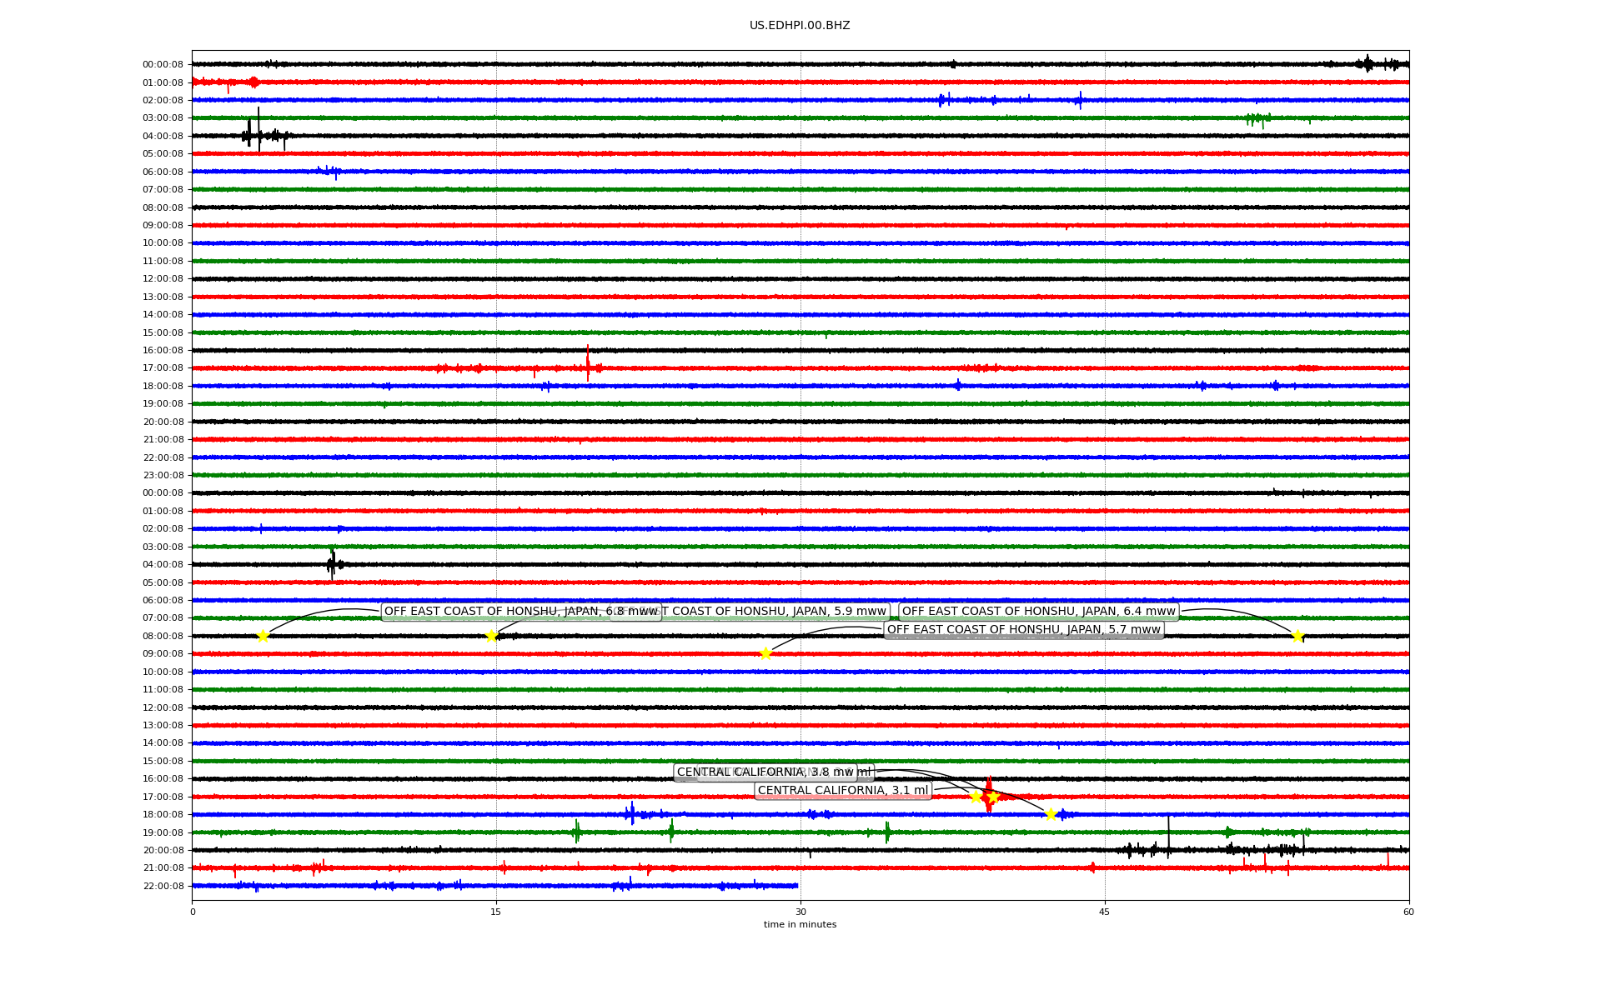Click the yellow star on the blue 18:00:08 trace
Screen dimensions: 1601x1000
1051,814
